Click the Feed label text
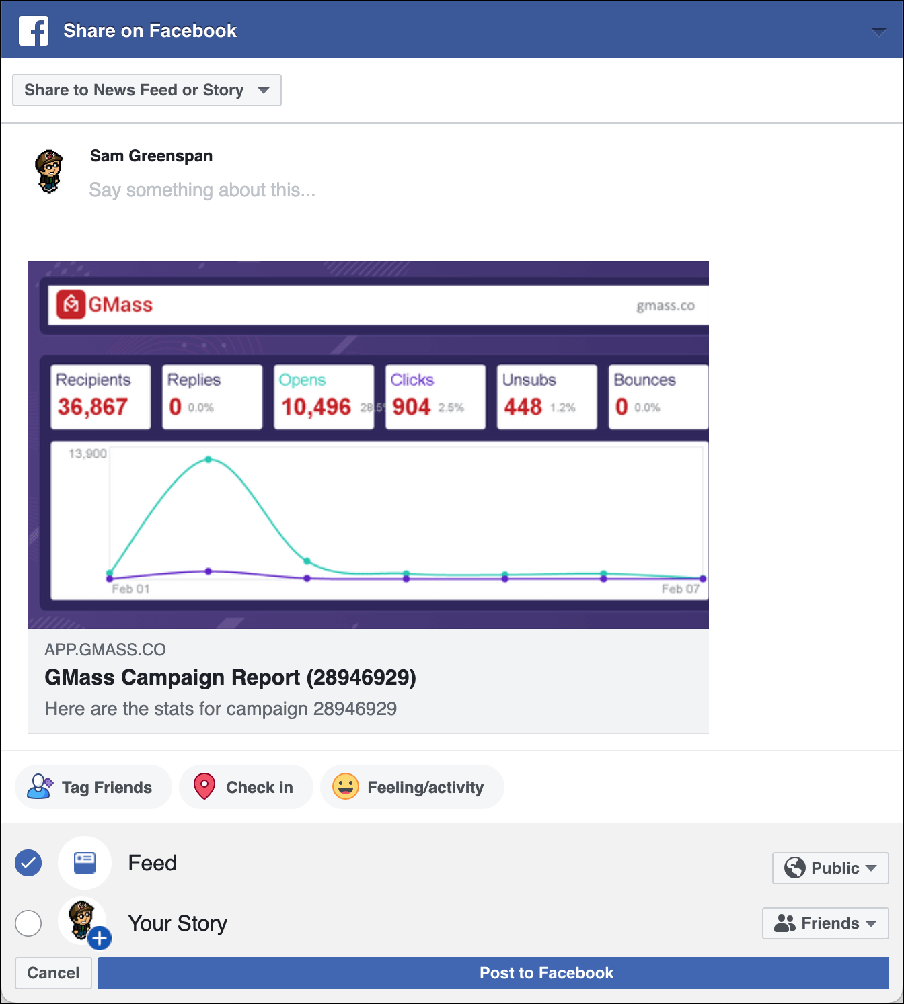The width and height of the screenshot is (904, 1004). coord(153,863)
